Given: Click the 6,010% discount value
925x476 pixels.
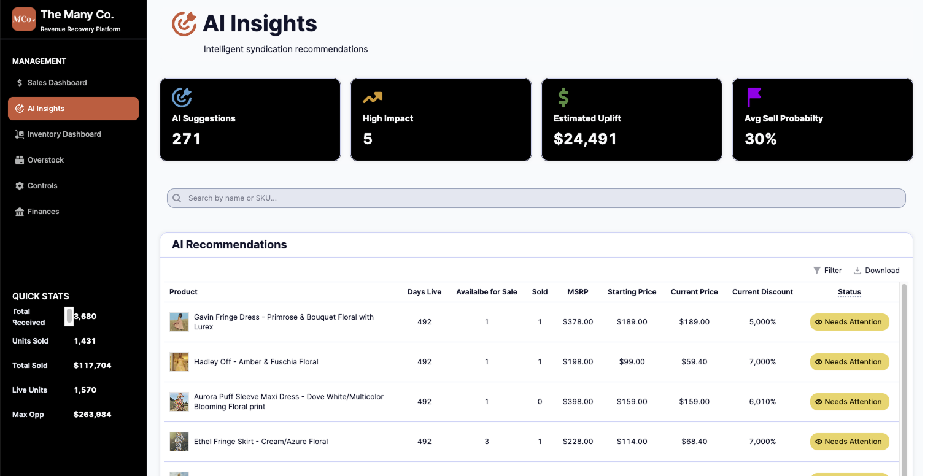Looking at the screenshot, I should pos(762,402).
